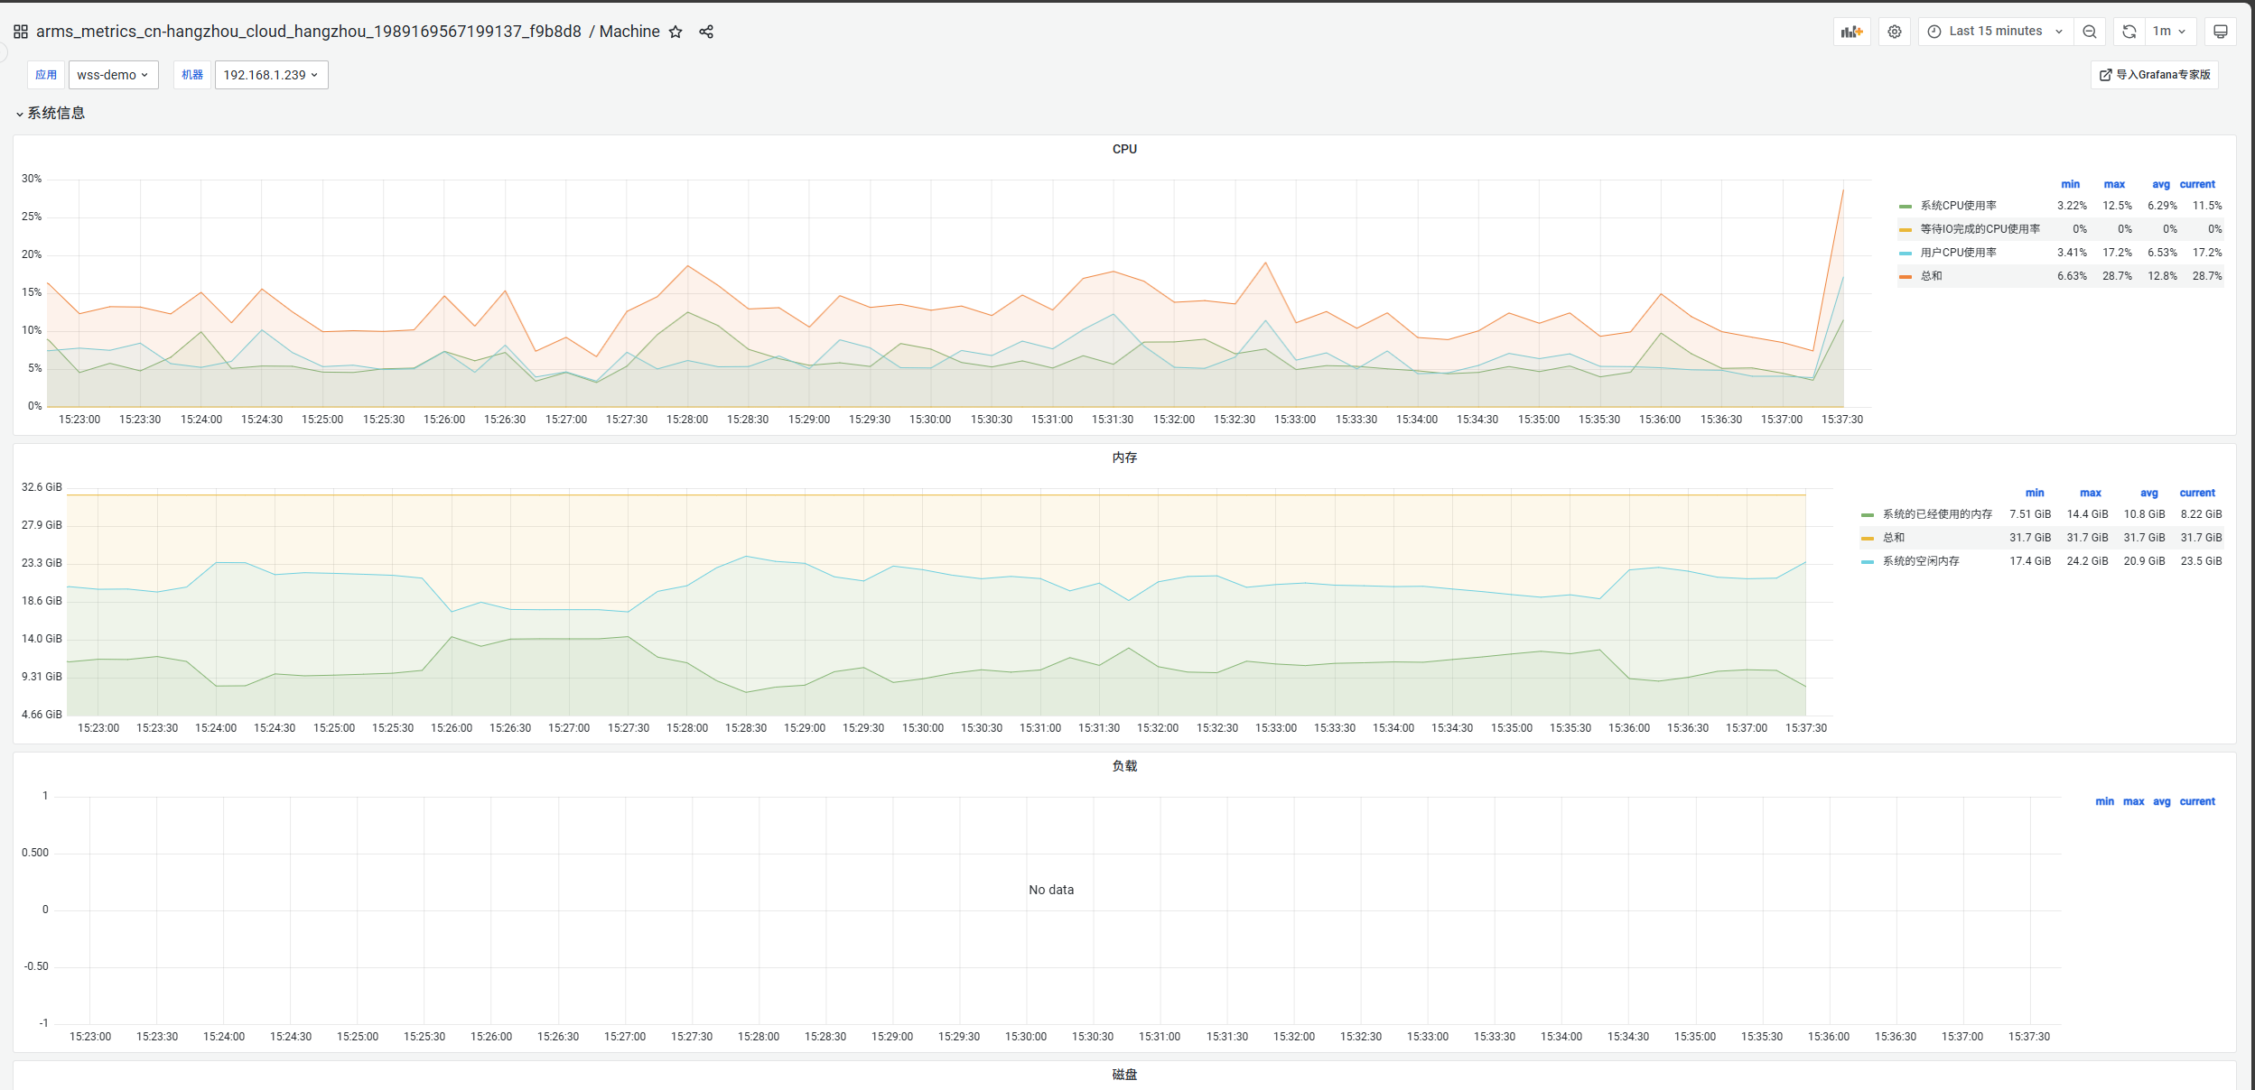Open the share dashboard icon

point(706,32)
